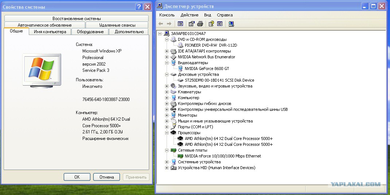
Task: Click the OK button
Action: (x=77, y=177)
